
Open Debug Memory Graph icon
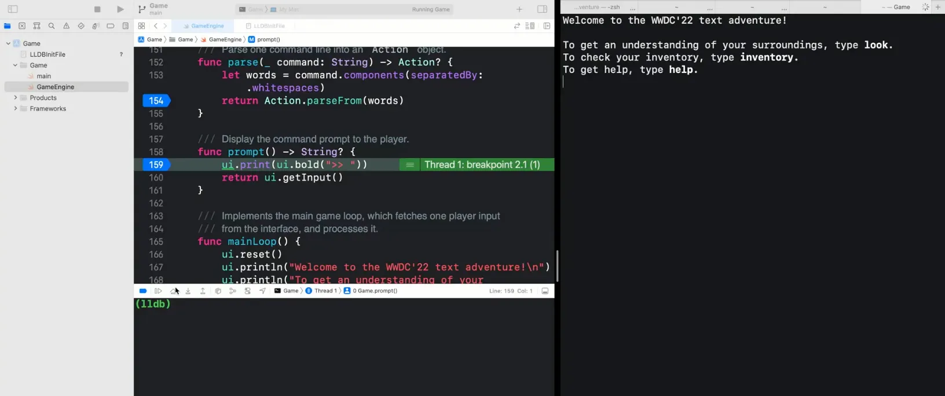pyautogui.click(x=233, y=291)
